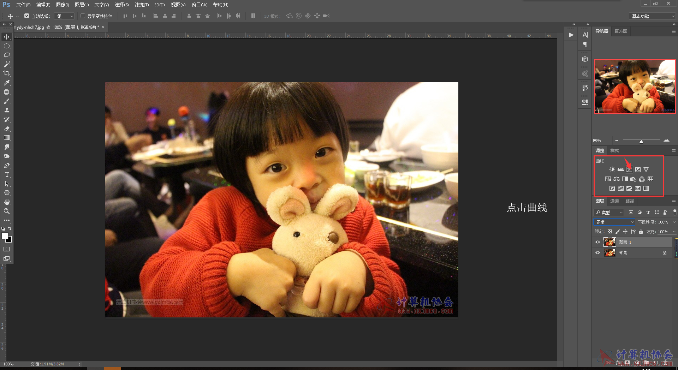Expand the 不透明度 opacity dropdown arrow
Viewport: 678px width, 370px height.
[x=674, y=222]
